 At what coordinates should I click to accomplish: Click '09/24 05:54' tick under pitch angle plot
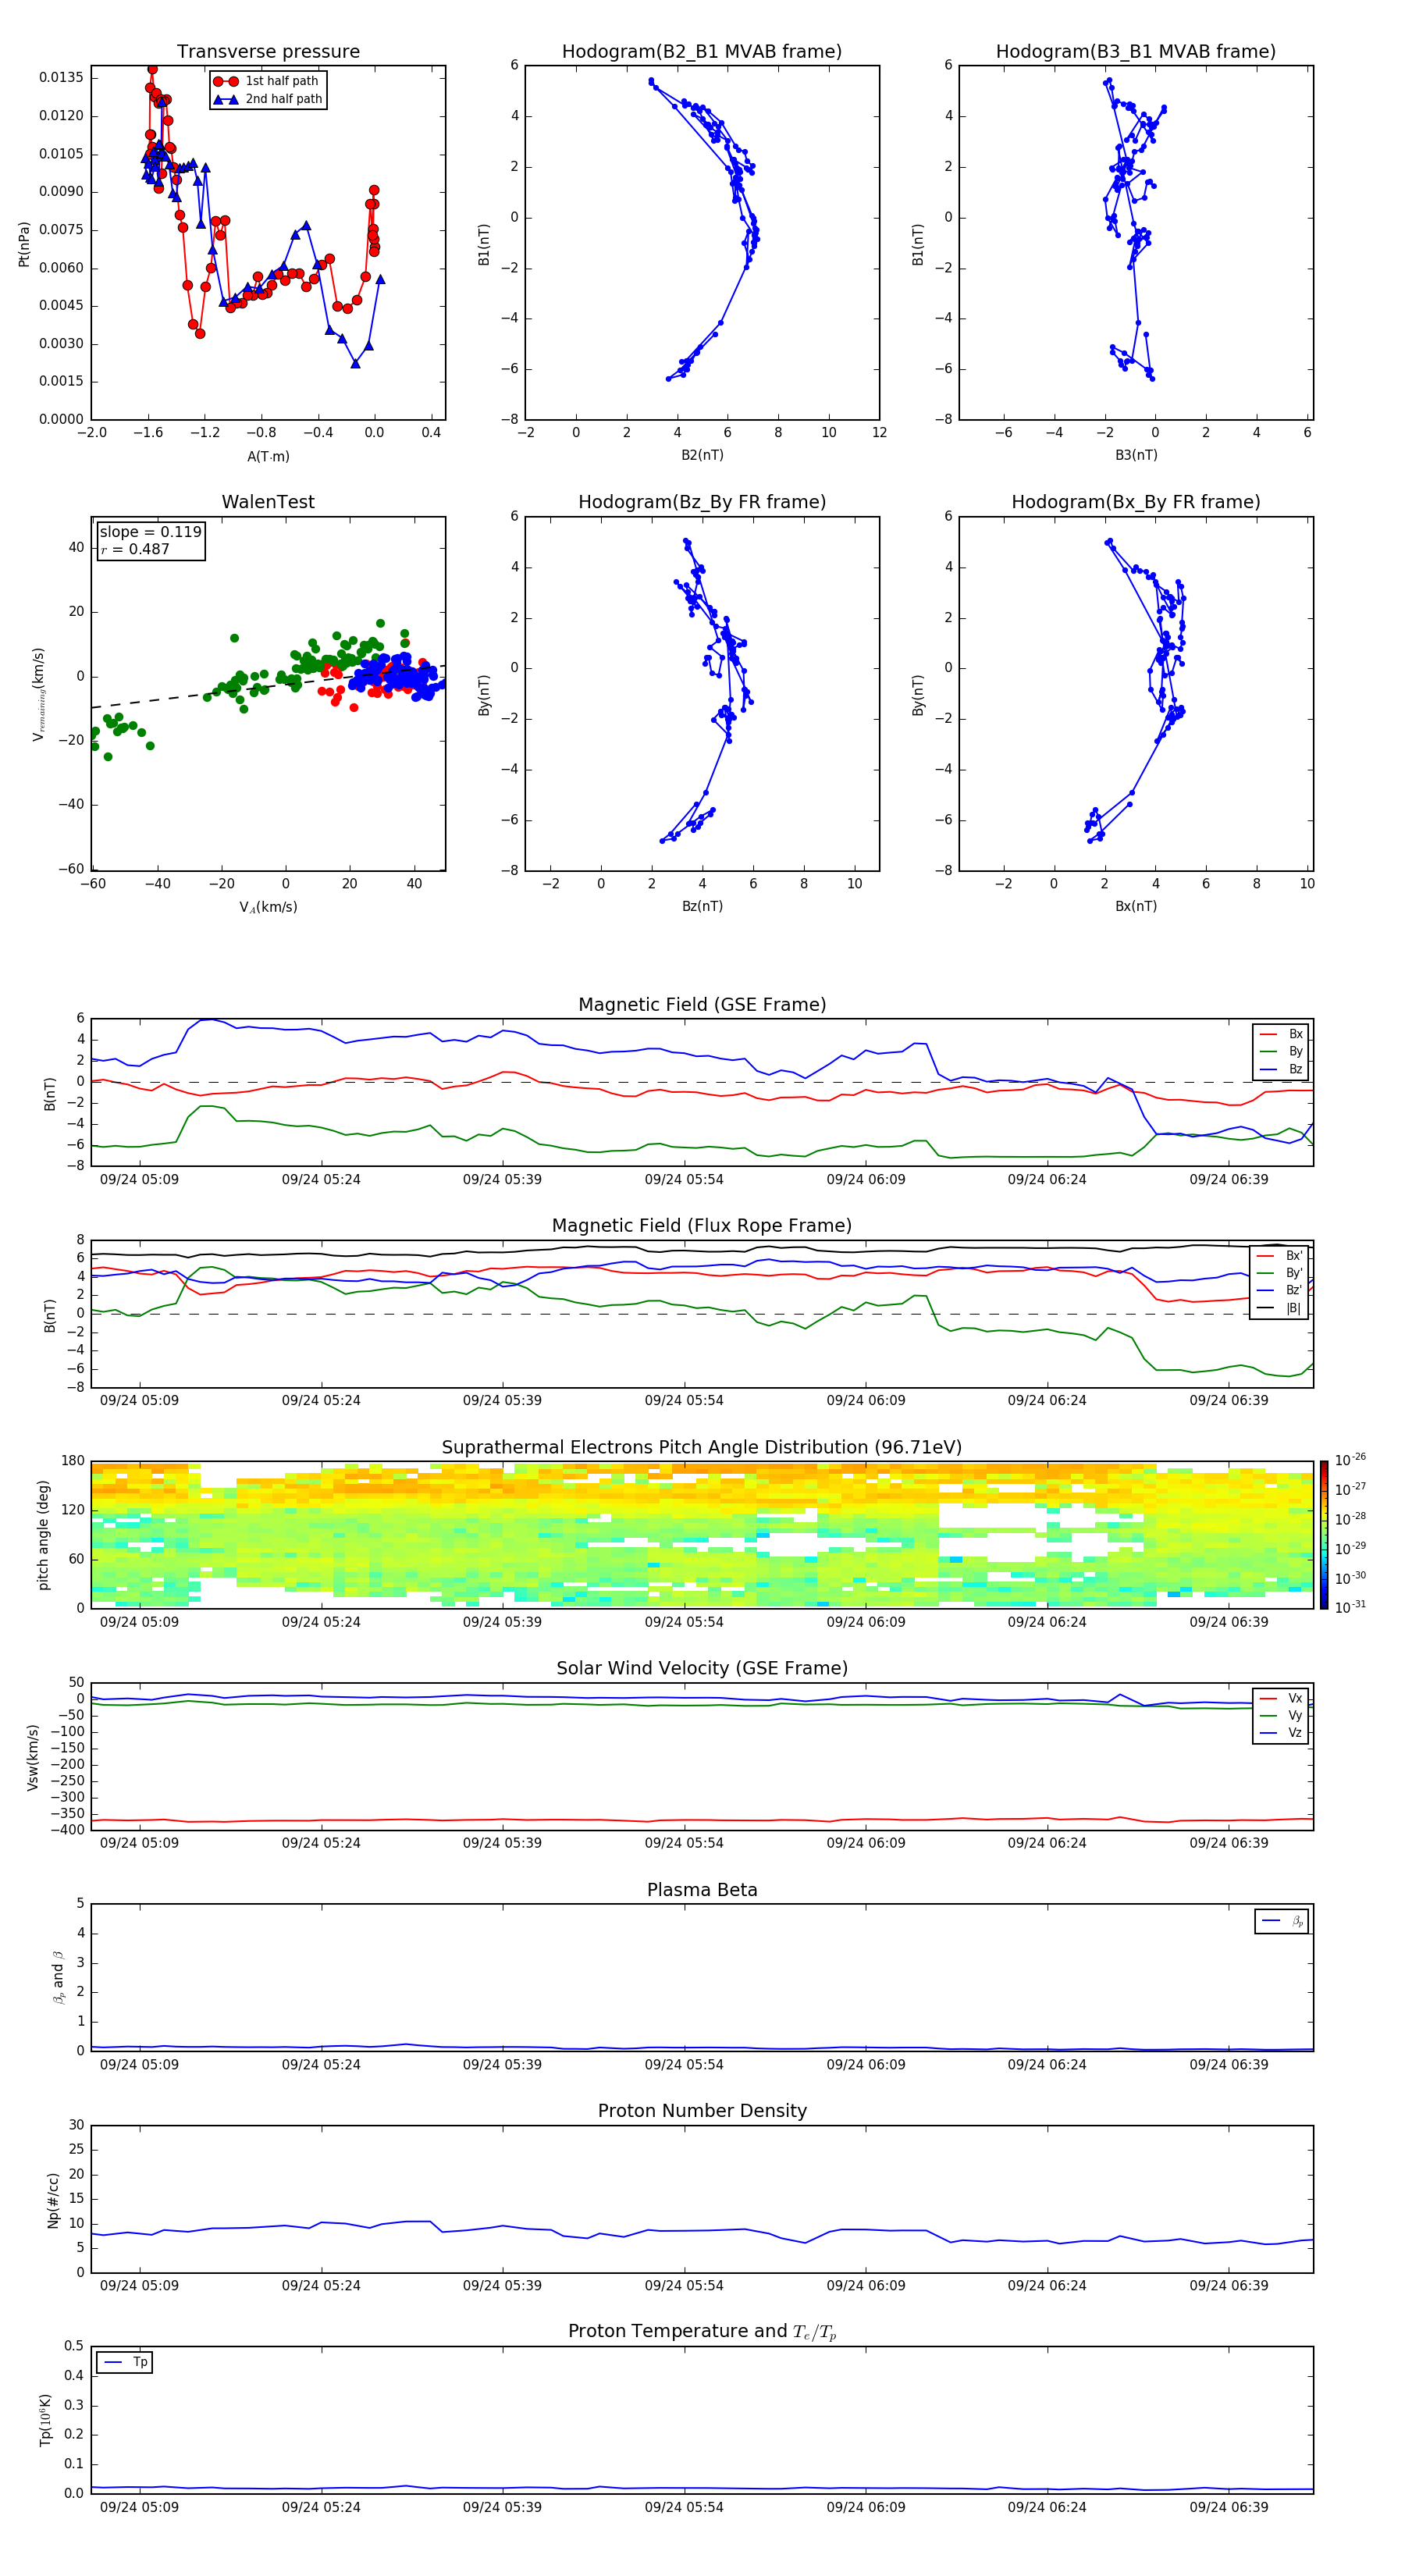684,1622
